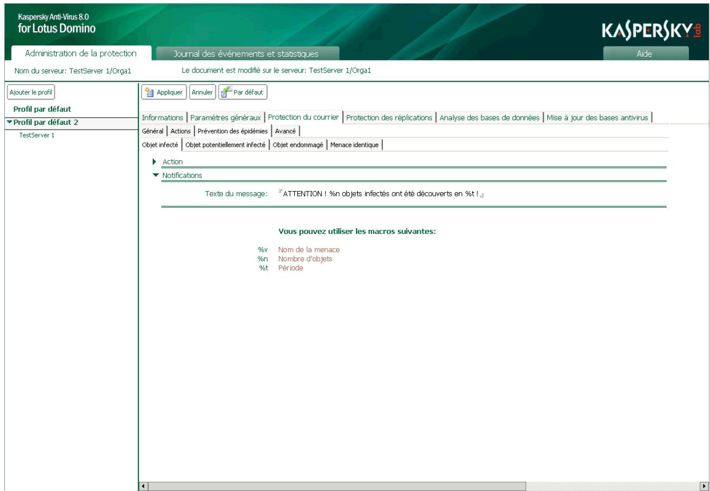Click 'Vous pouvez utiliser les macros suivantes' heading
710x491 pixels.
pyautogui.click(x=357, y=231)
